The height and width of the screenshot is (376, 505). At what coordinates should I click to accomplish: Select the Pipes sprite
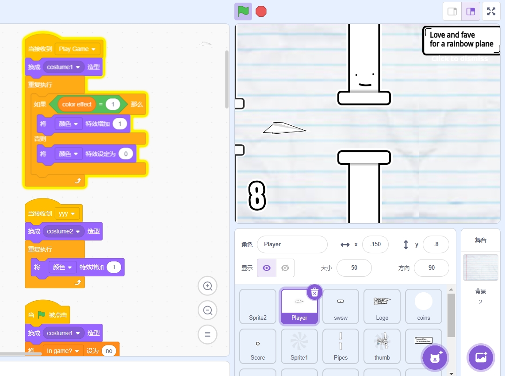point(341,346)
